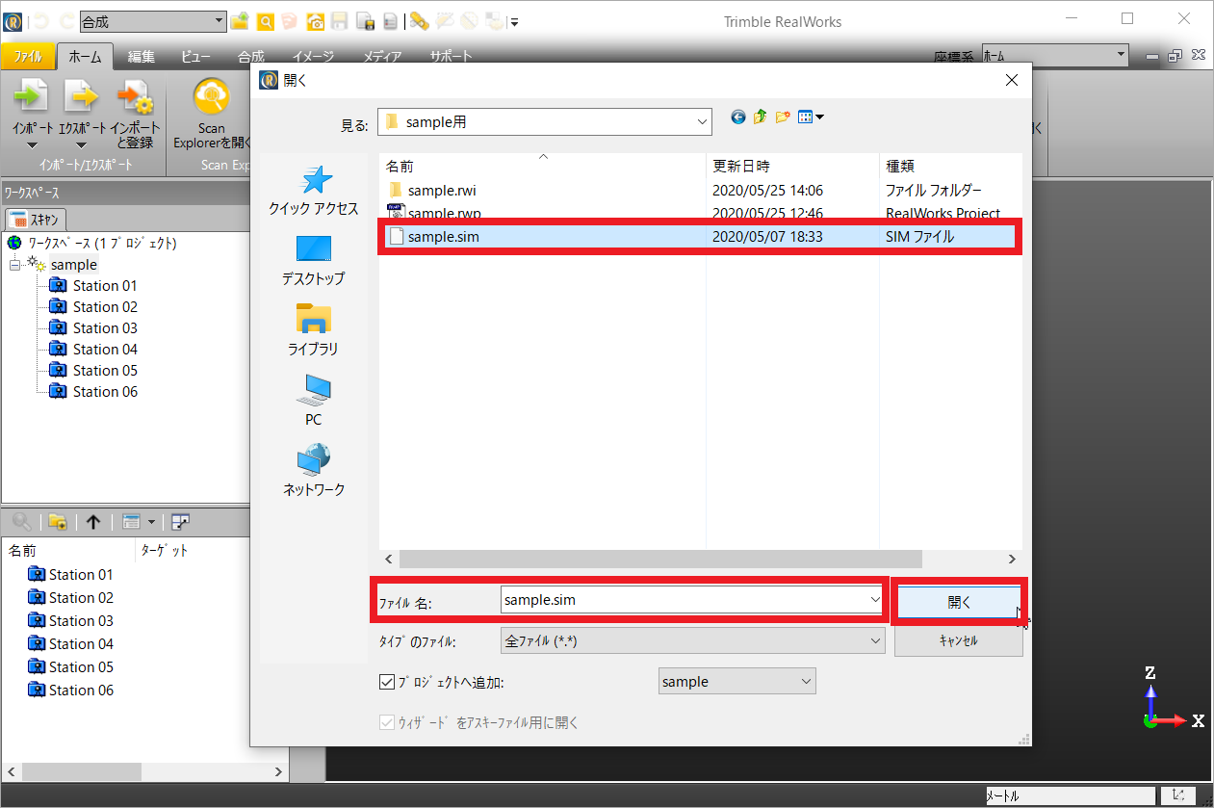Select Libraries in the dialog places bar
1214x808 pixels.
314,330
